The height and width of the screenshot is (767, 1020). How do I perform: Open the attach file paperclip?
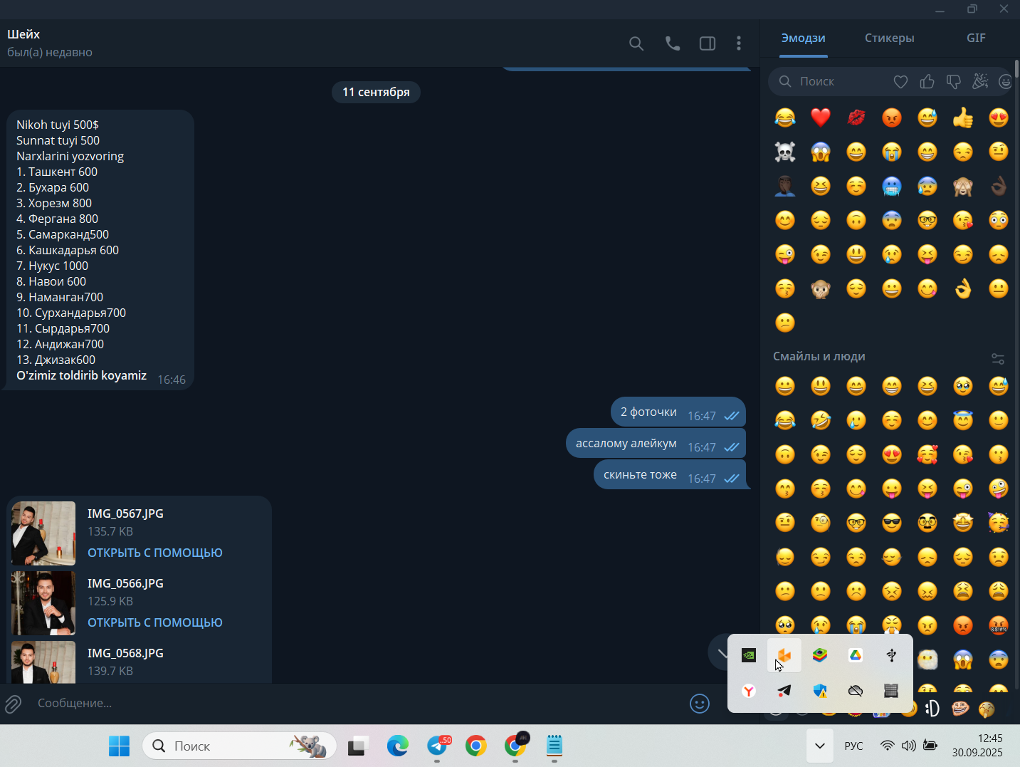click(13, 704)
